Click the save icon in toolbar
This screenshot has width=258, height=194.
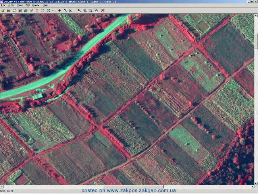[20, 11]
